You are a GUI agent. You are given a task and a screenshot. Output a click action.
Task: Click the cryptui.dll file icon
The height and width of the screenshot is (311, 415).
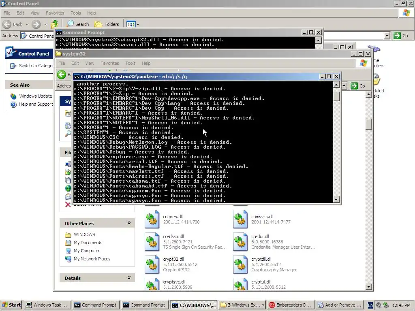click(241, 284)
